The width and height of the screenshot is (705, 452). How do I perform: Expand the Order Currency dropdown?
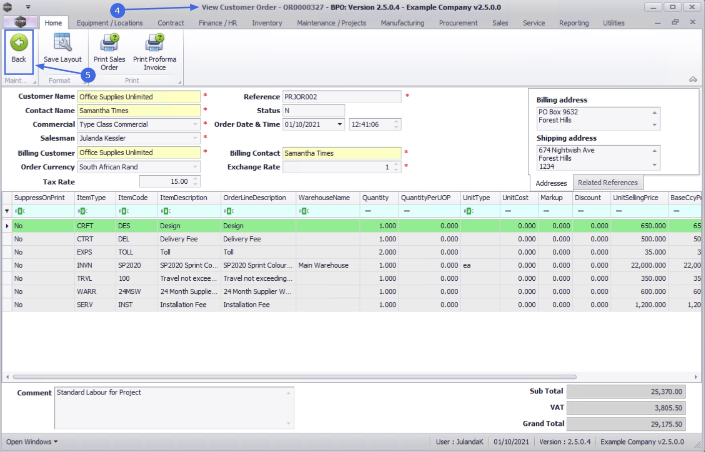(x=195, y=167)
